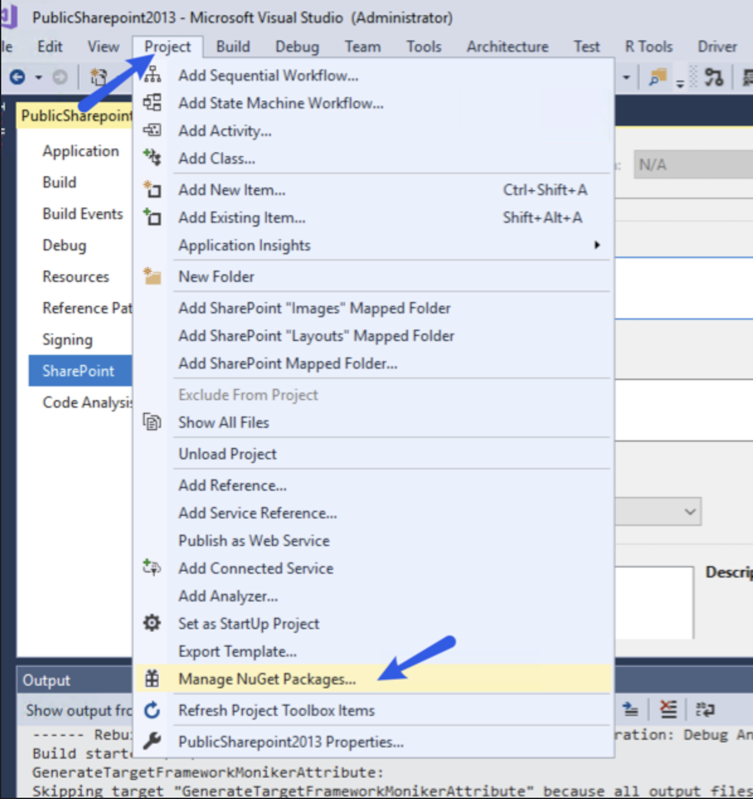753x799 pixels.
Task: Open the Test menu
Action: point(587,47)
